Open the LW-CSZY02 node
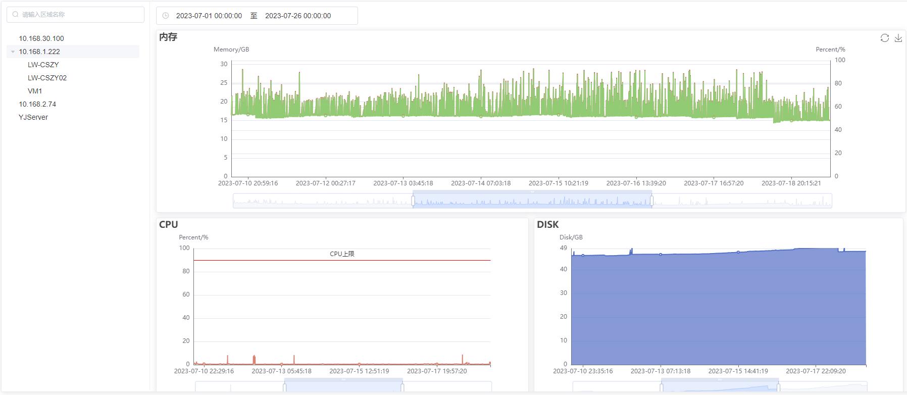 click(47, 78)
